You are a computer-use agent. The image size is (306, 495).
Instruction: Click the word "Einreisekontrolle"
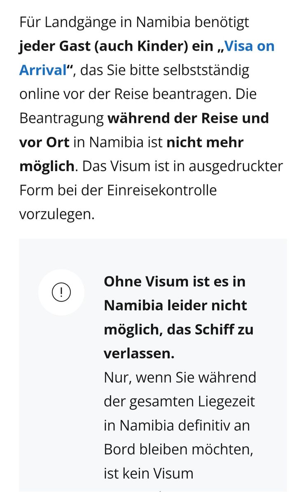(161, 190)
